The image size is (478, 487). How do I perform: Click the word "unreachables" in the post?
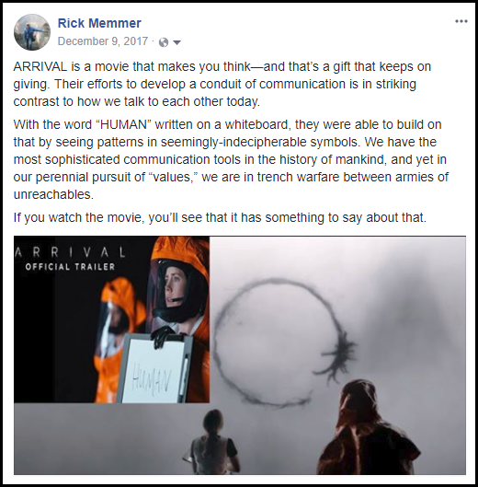(53, 195)
